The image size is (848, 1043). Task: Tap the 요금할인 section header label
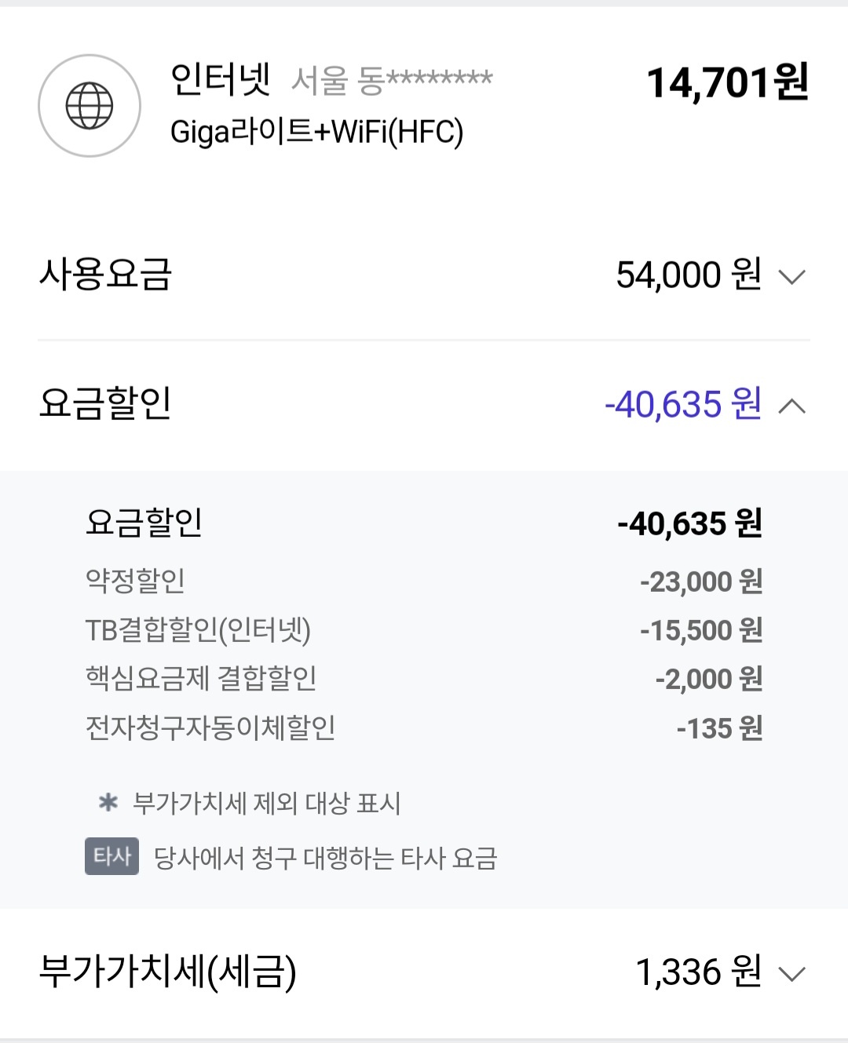tap(105, 404)
